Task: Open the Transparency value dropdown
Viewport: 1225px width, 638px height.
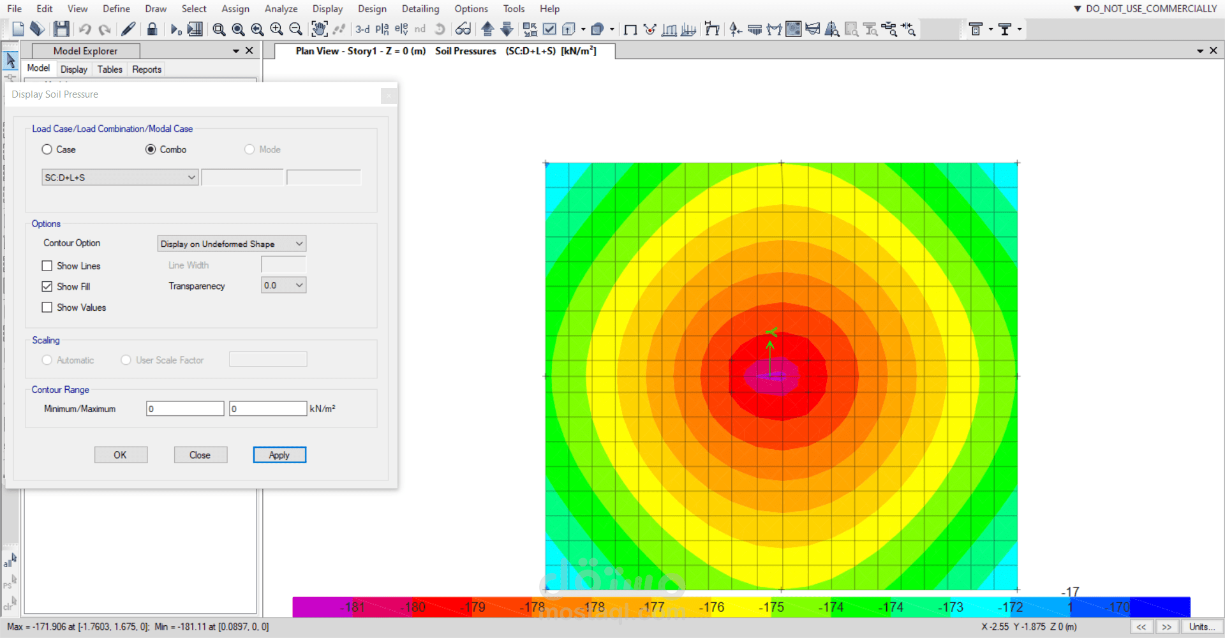Action: tap(284, 286)
